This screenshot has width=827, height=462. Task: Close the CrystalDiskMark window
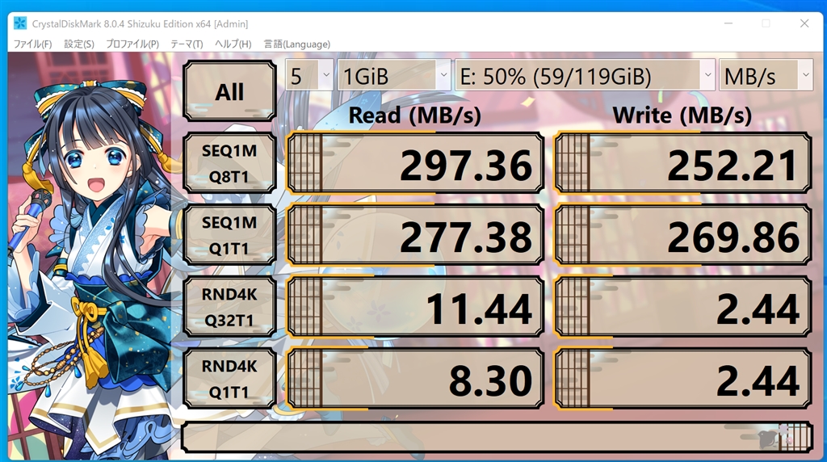(x=804, y=23)
